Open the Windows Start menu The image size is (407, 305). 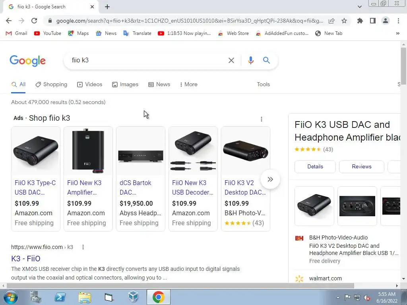10,297
